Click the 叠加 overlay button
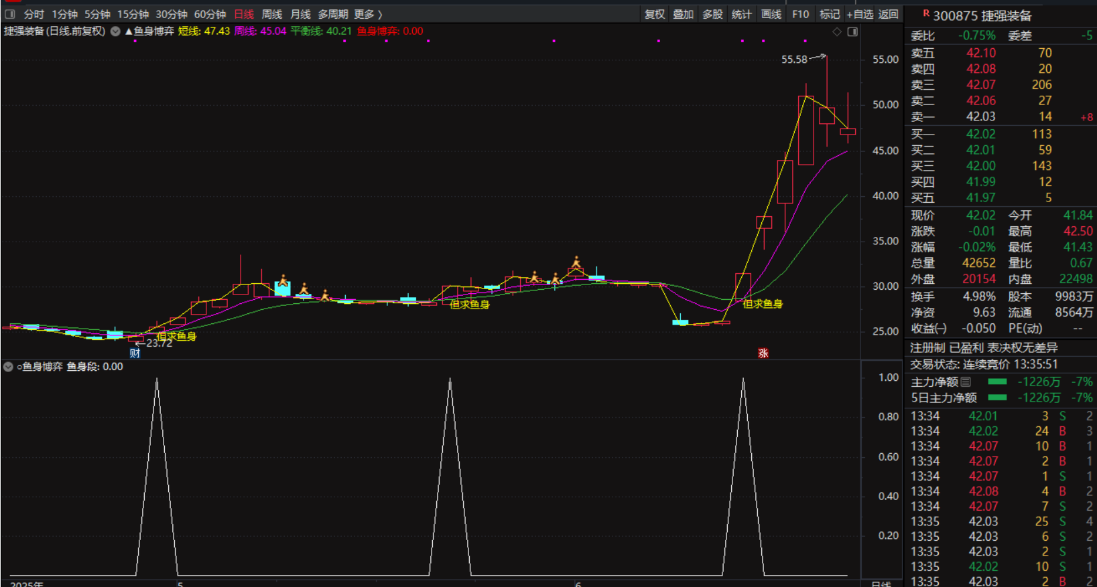Screen dimensions: 1097x587 coord(684,14)
